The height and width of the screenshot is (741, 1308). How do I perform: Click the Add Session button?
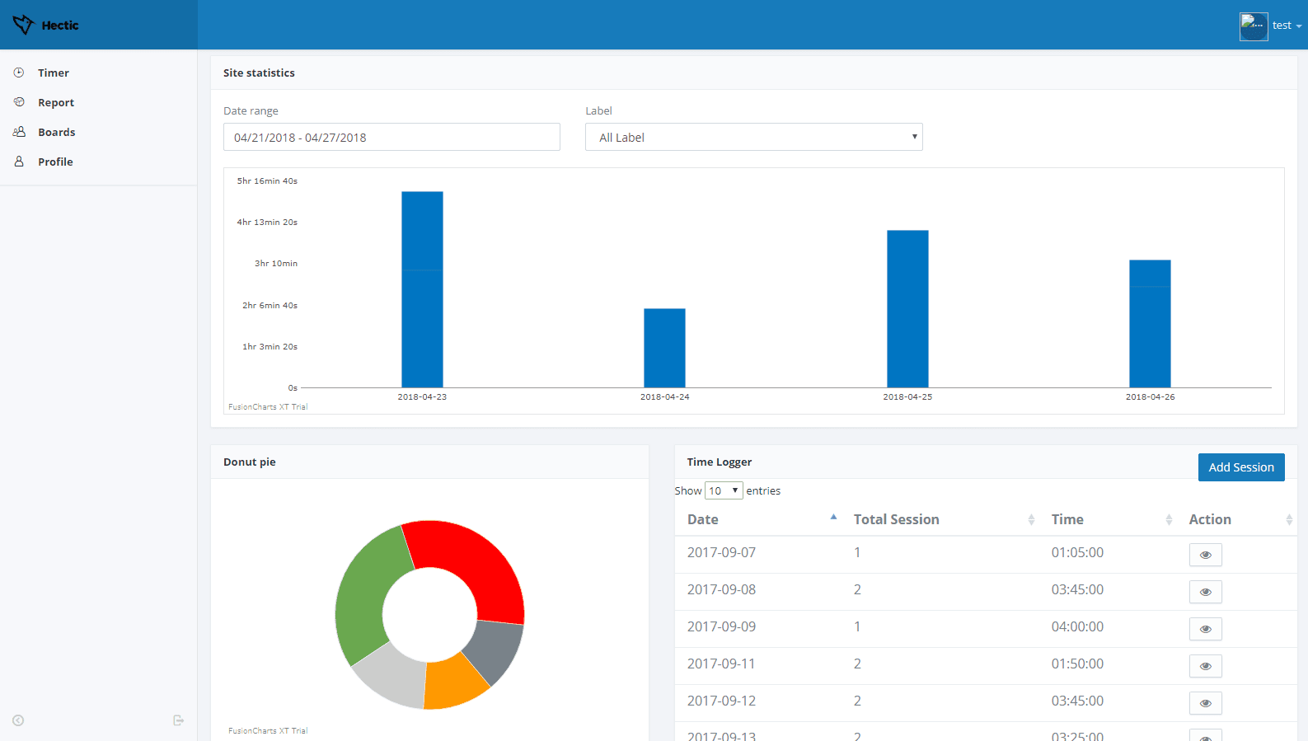point(1241,467)
